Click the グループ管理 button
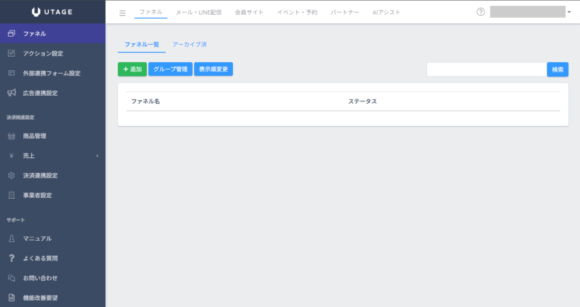This screenshot has height=307, width=580. [x=170, y=69]
